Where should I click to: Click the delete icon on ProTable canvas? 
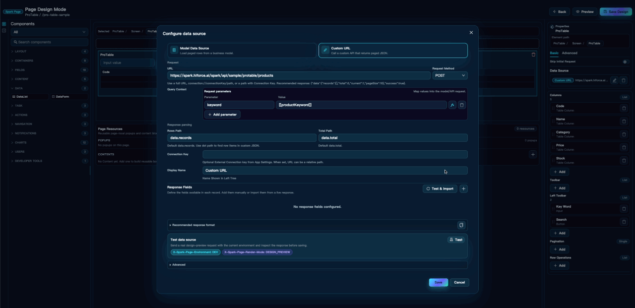(x=533, y=55)
